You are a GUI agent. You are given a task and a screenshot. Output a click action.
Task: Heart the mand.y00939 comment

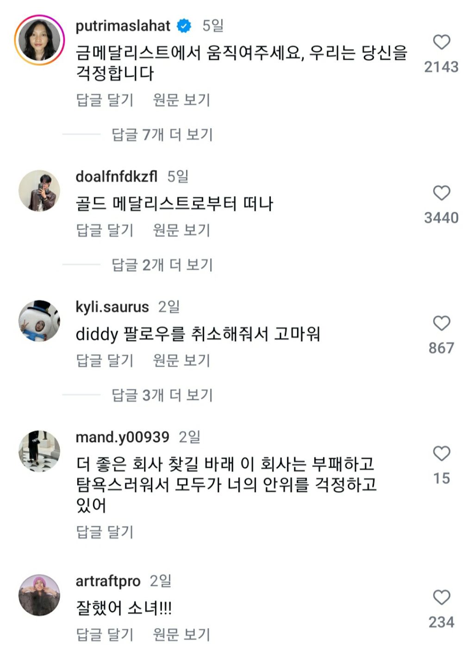click(441, 454)
